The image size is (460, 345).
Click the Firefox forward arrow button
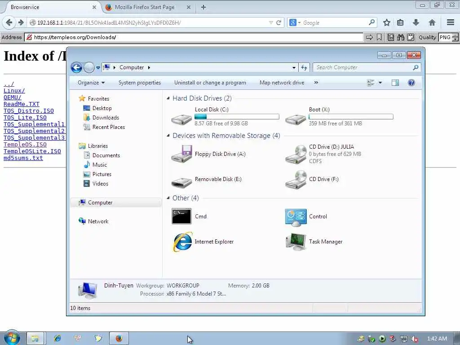(x=21, y=22)
